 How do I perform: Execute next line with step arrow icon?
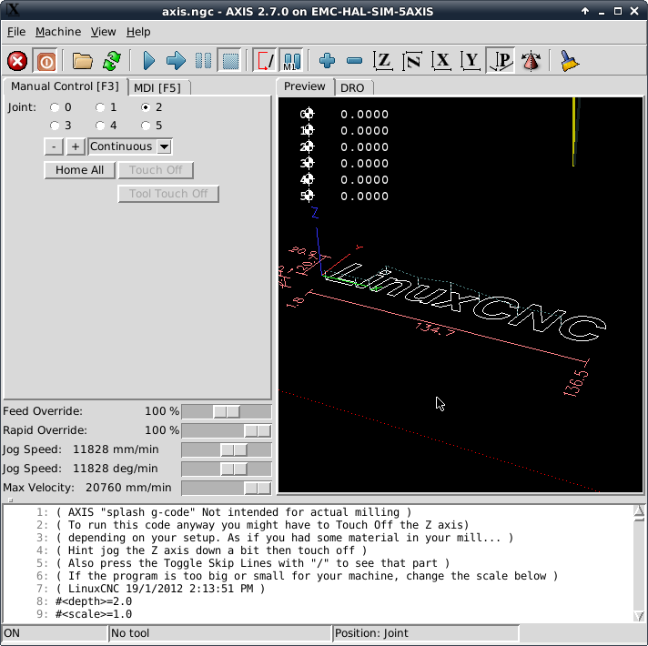pyautogui.click(x=176, y=62)
